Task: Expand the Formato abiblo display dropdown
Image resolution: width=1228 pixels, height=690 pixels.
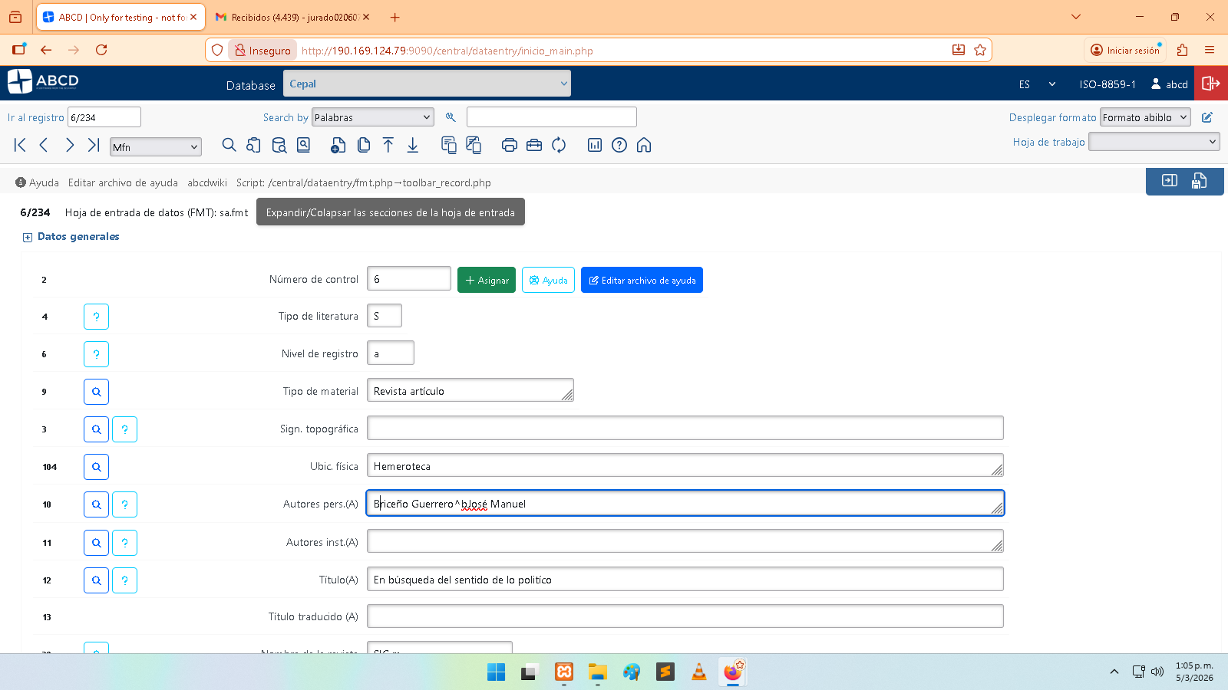Action: pos(1144,117)
